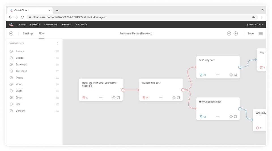
Task: Add a Statement component with plus icon
Action: pyautogui.click(x=11, y=65)
